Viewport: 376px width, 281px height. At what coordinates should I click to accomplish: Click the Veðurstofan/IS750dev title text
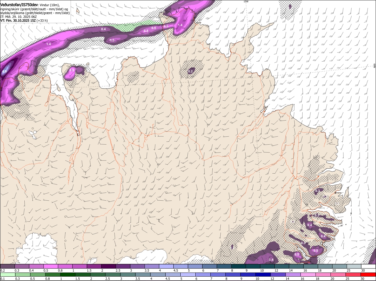click(x=19, y=5)
